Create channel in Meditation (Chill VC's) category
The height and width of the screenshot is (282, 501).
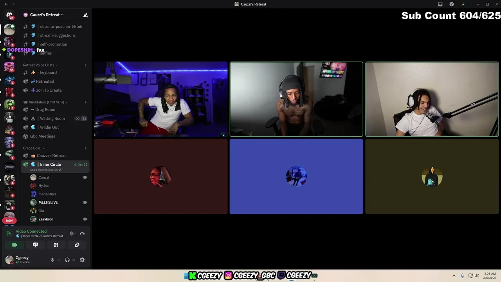coord(85,102)
